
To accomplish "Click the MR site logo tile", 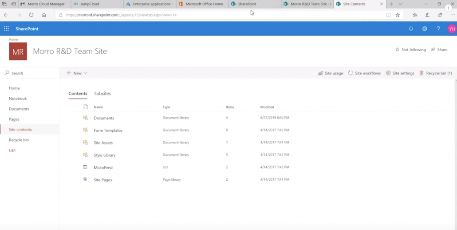I will (x=18, y=52).
